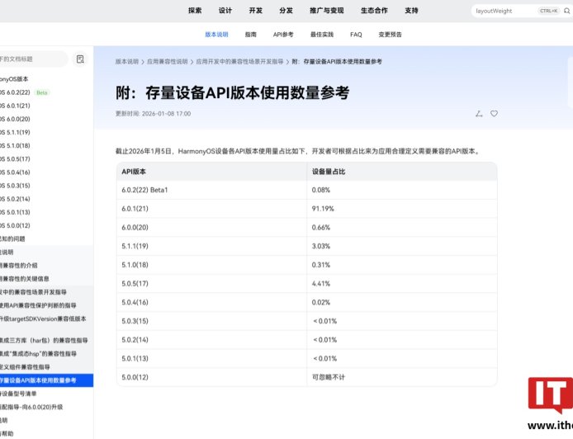
Task: Open sidebar item 5.0.2(14)
Action: 15,199
